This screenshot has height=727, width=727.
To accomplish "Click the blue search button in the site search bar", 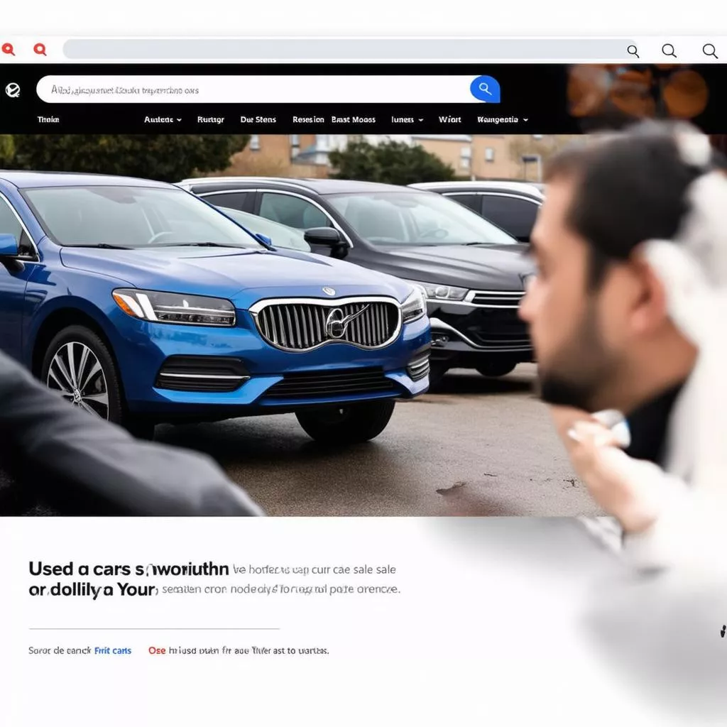I will pos(485,89).
